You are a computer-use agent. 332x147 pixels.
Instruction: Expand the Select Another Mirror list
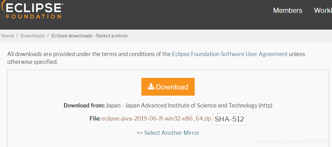(x=168, y=133)
